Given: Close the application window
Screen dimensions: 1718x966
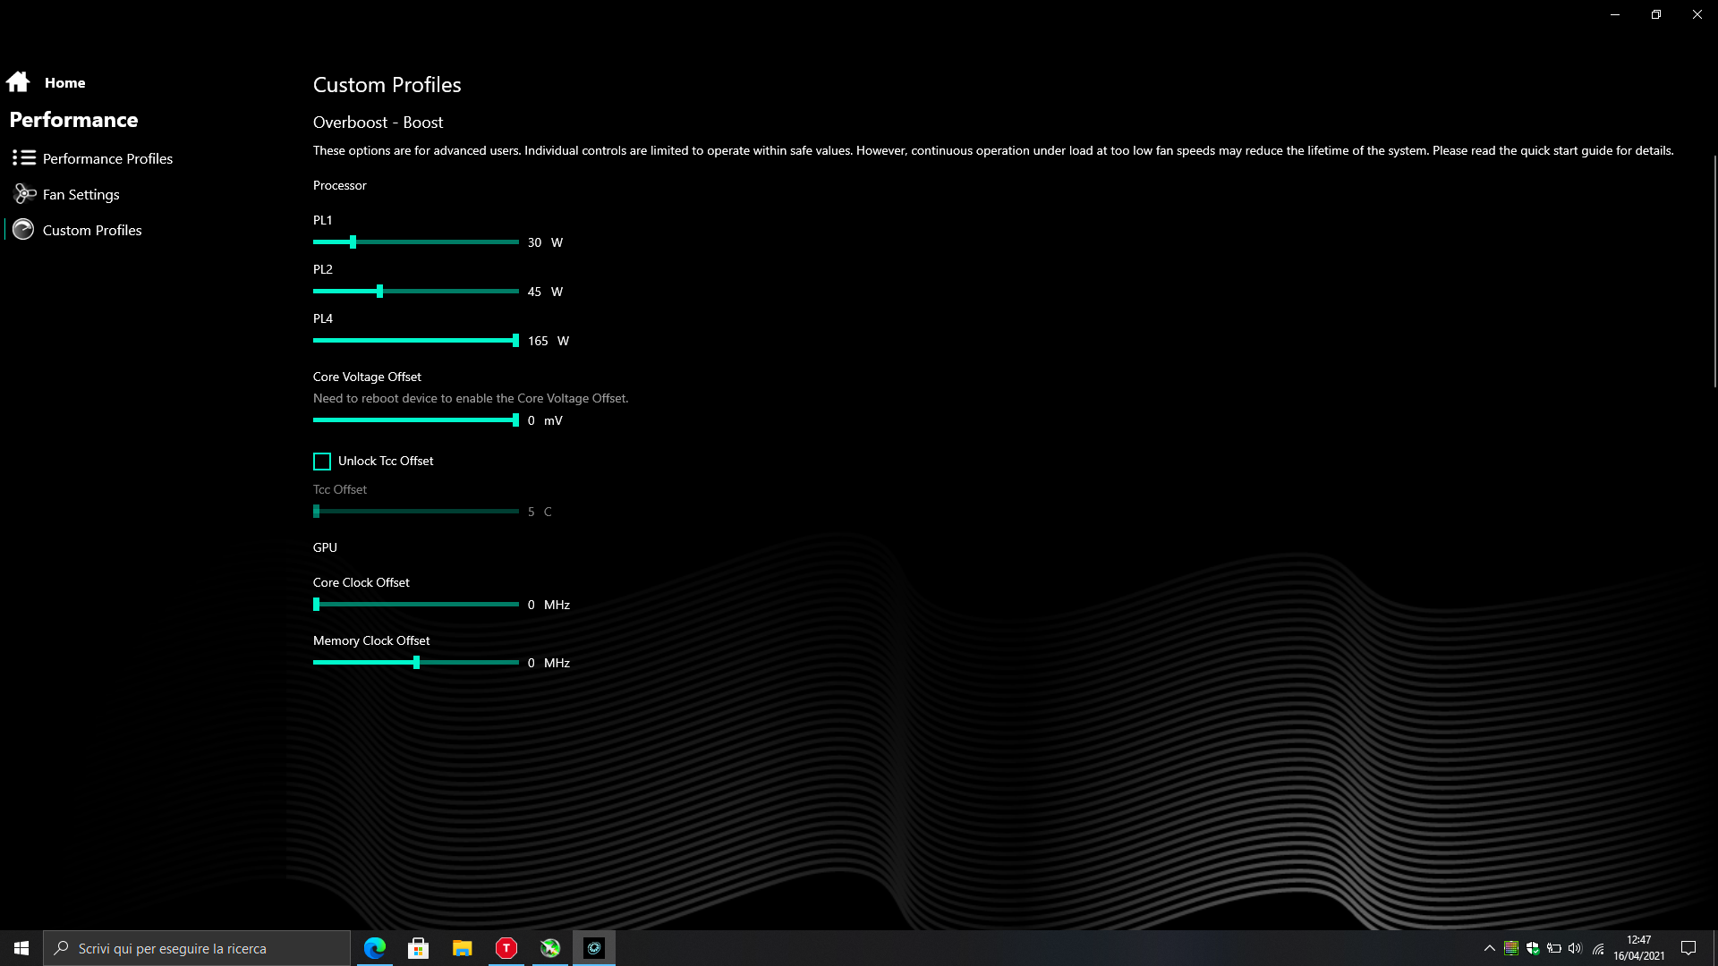Looking at the screenshot, I should [1697, 14].
